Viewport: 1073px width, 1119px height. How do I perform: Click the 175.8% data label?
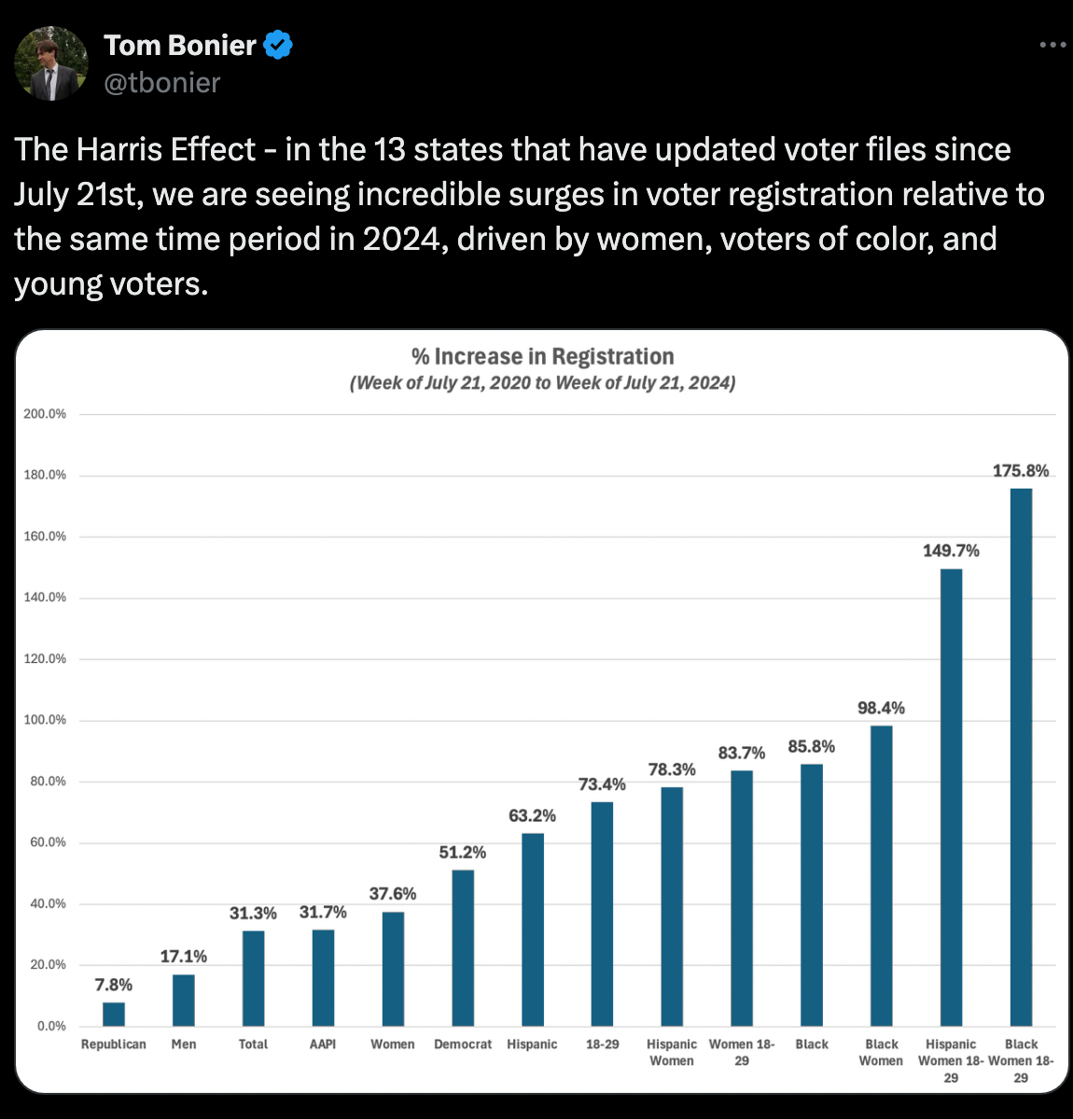click(x=1021, y=471)
